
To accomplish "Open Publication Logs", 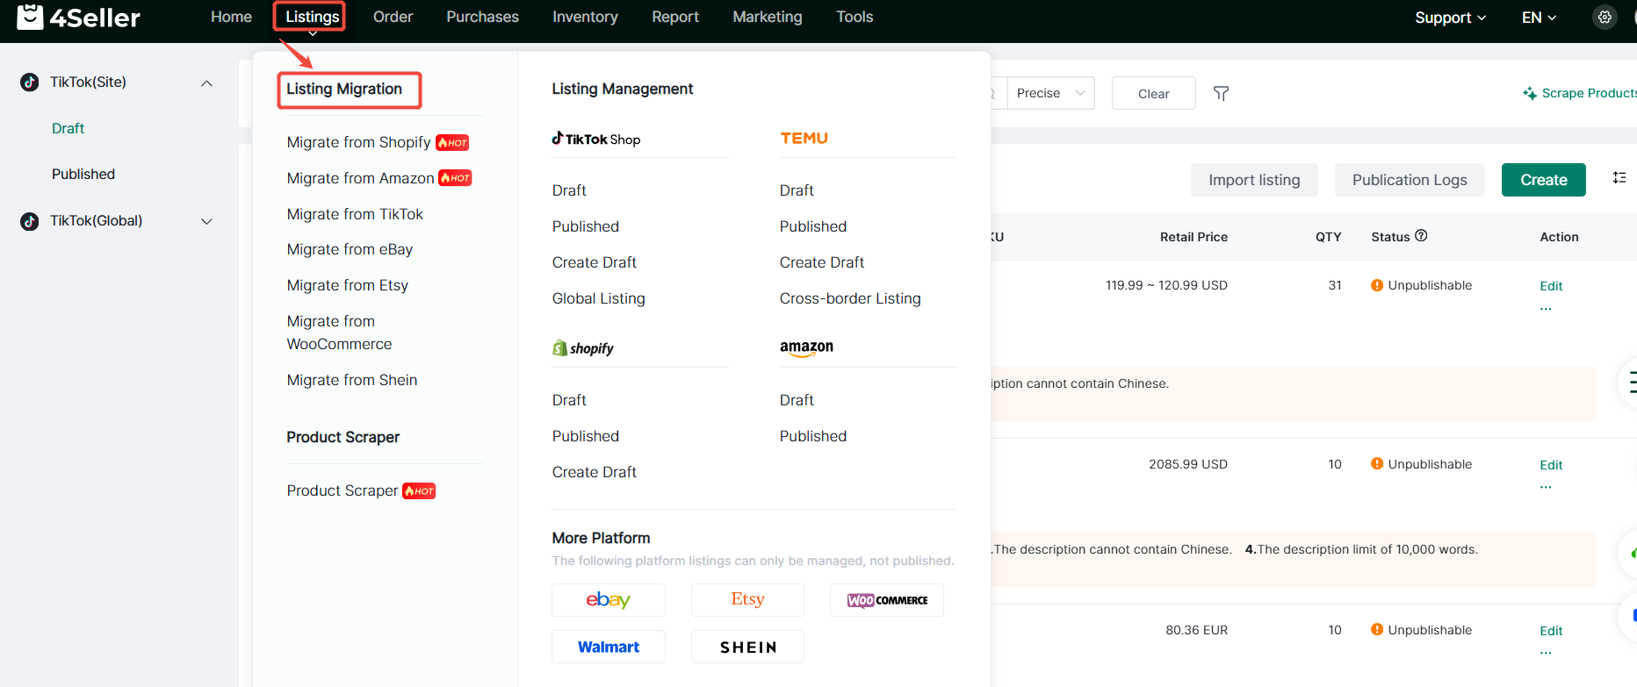I will point(1410,180).
